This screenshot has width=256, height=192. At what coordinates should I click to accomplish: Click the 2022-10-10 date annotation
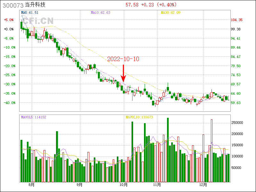tap(123, 59)
